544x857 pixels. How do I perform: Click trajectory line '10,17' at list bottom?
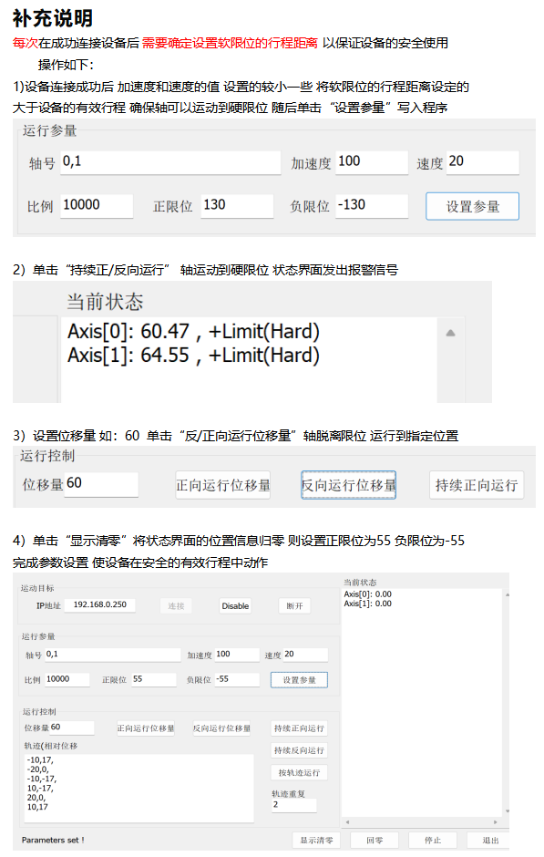[37, 807]
